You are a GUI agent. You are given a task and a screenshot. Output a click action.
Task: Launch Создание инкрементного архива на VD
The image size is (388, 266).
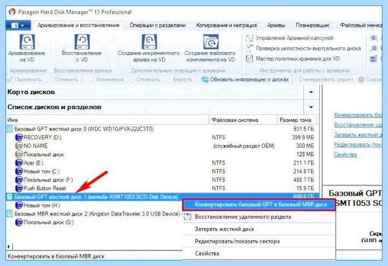tap(149, 48)
